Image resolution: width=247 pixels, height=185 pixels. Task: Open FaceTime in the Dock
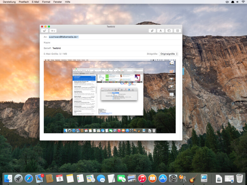tap(122, 179)
